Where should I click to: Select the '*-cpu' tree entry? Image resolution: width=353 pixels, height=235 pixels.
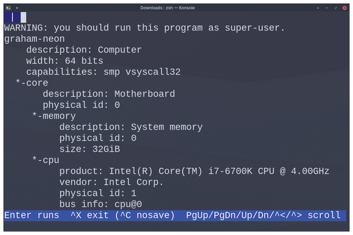tap(46, 160)
